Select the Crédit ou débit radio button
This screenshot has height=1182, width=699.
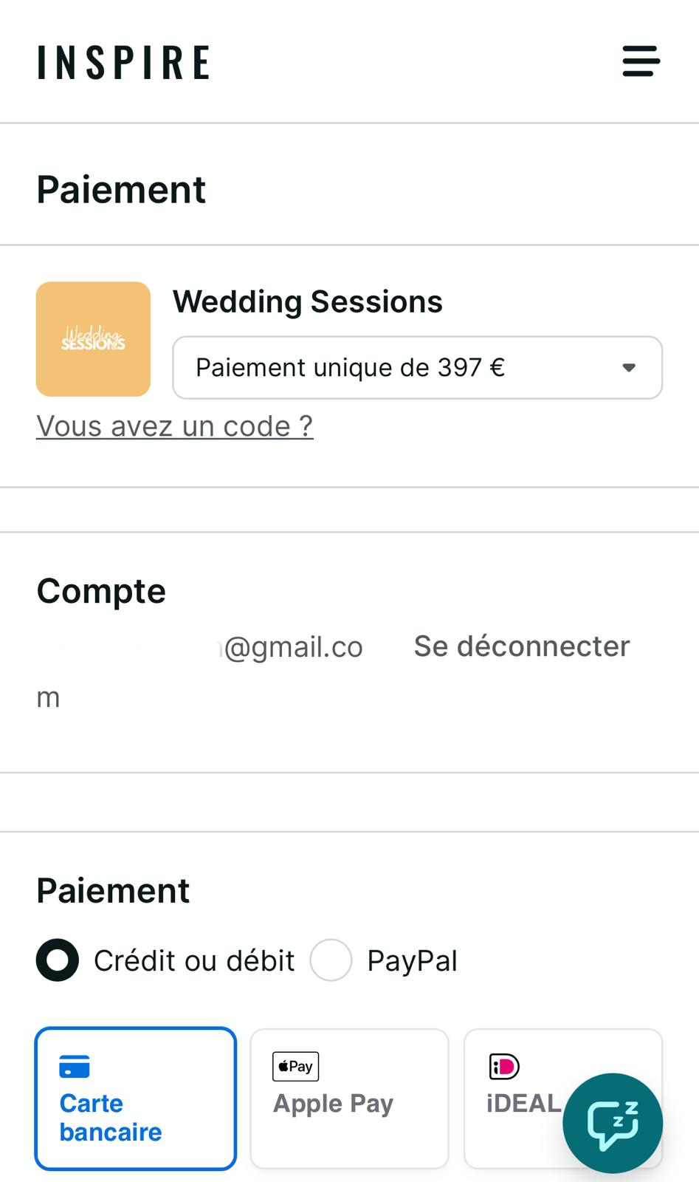click(x=58, y=960)
